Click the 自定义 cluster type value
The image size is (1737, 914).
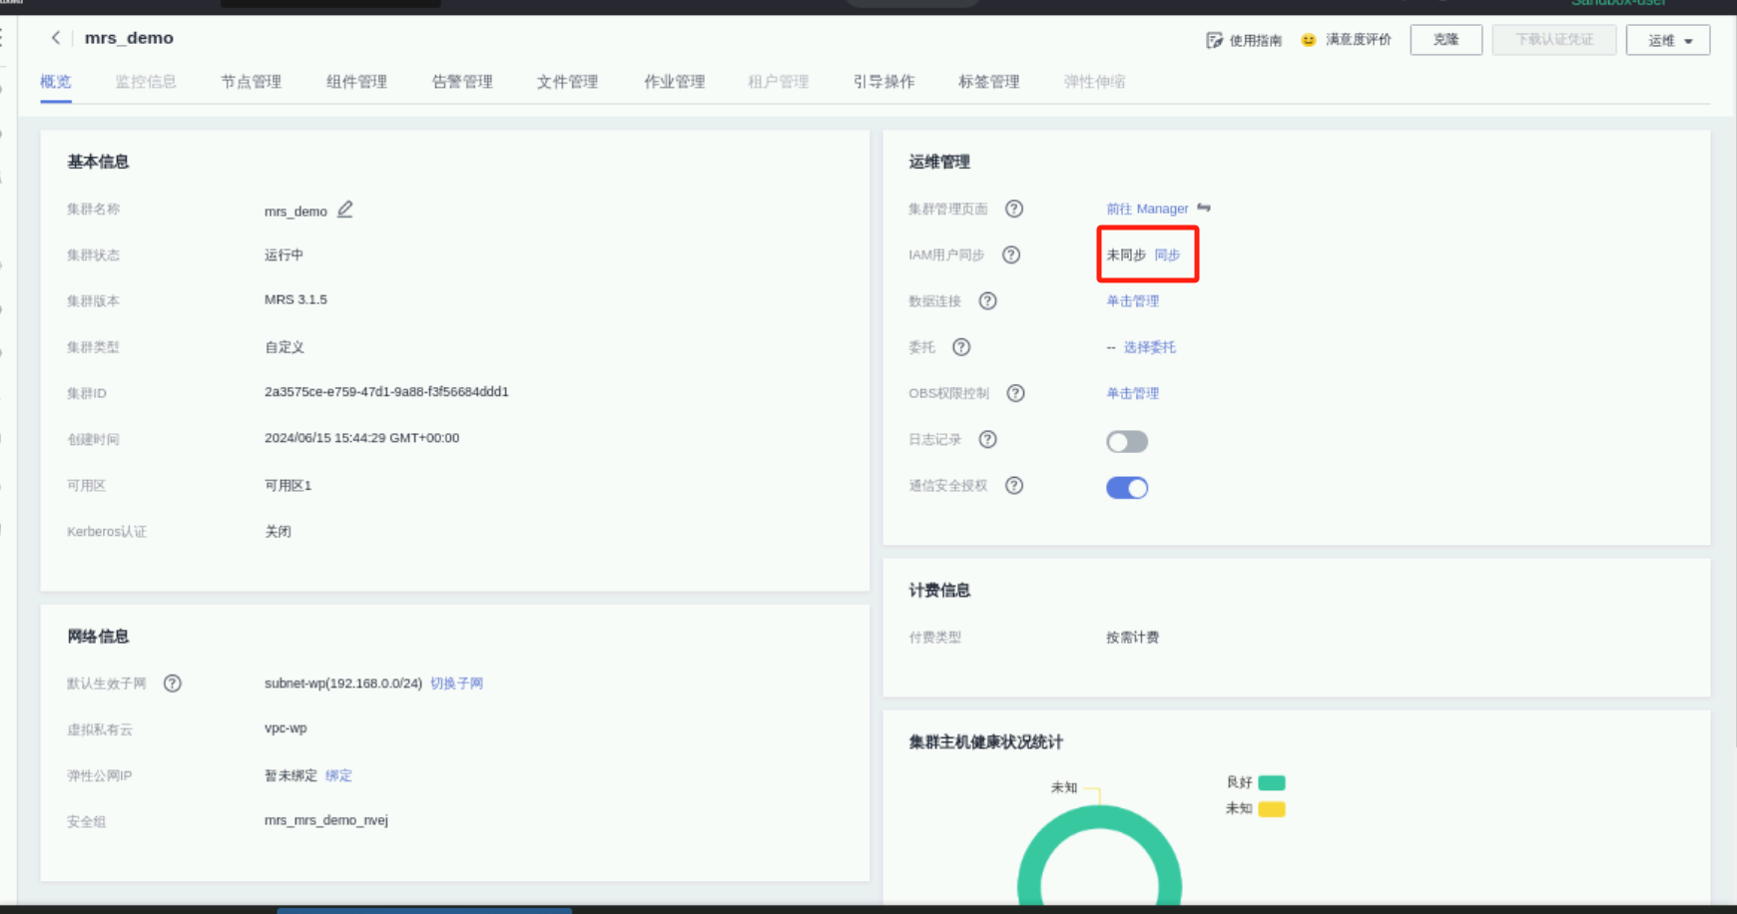285,347
